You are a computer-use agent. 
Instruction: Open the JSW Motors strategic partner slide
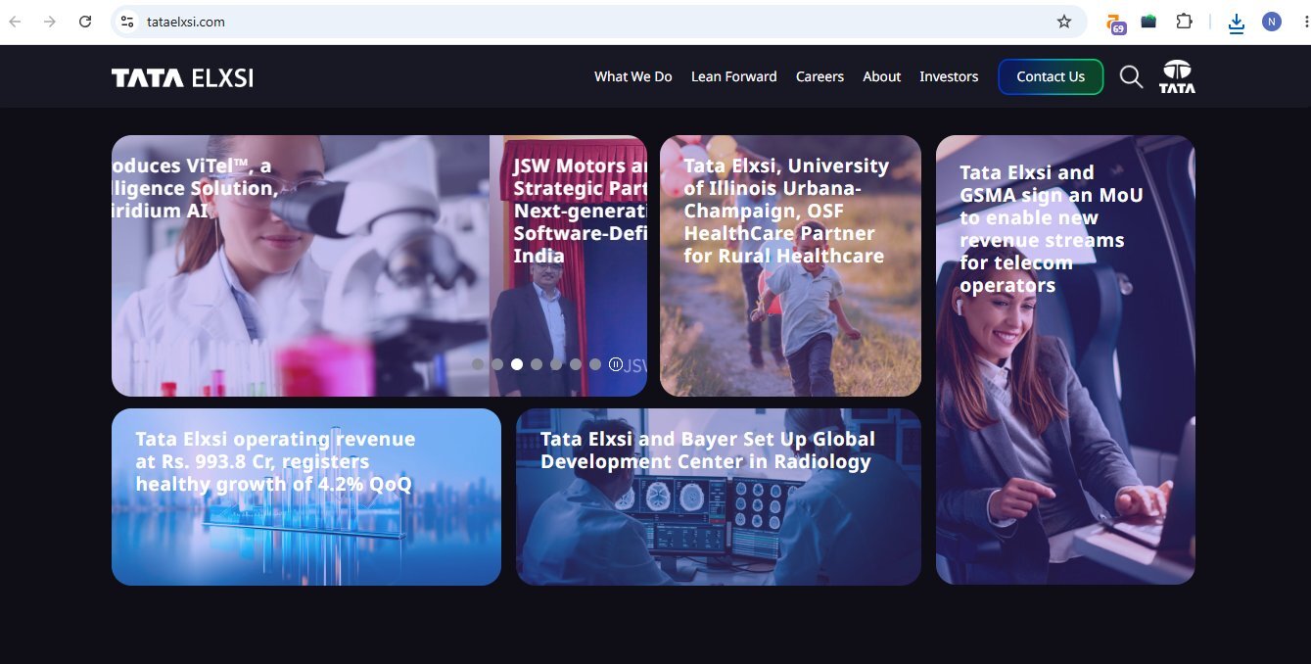click(x=569, y=265)
